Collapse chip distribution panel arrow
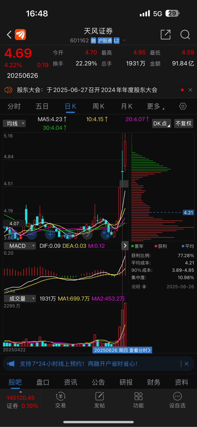197x427 pixels. tap(125, 246)
